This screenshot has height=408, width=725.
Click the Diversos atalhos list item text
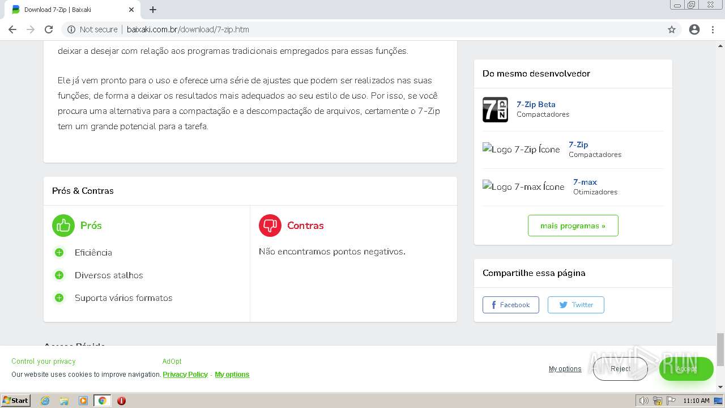[x=109, y=275]
